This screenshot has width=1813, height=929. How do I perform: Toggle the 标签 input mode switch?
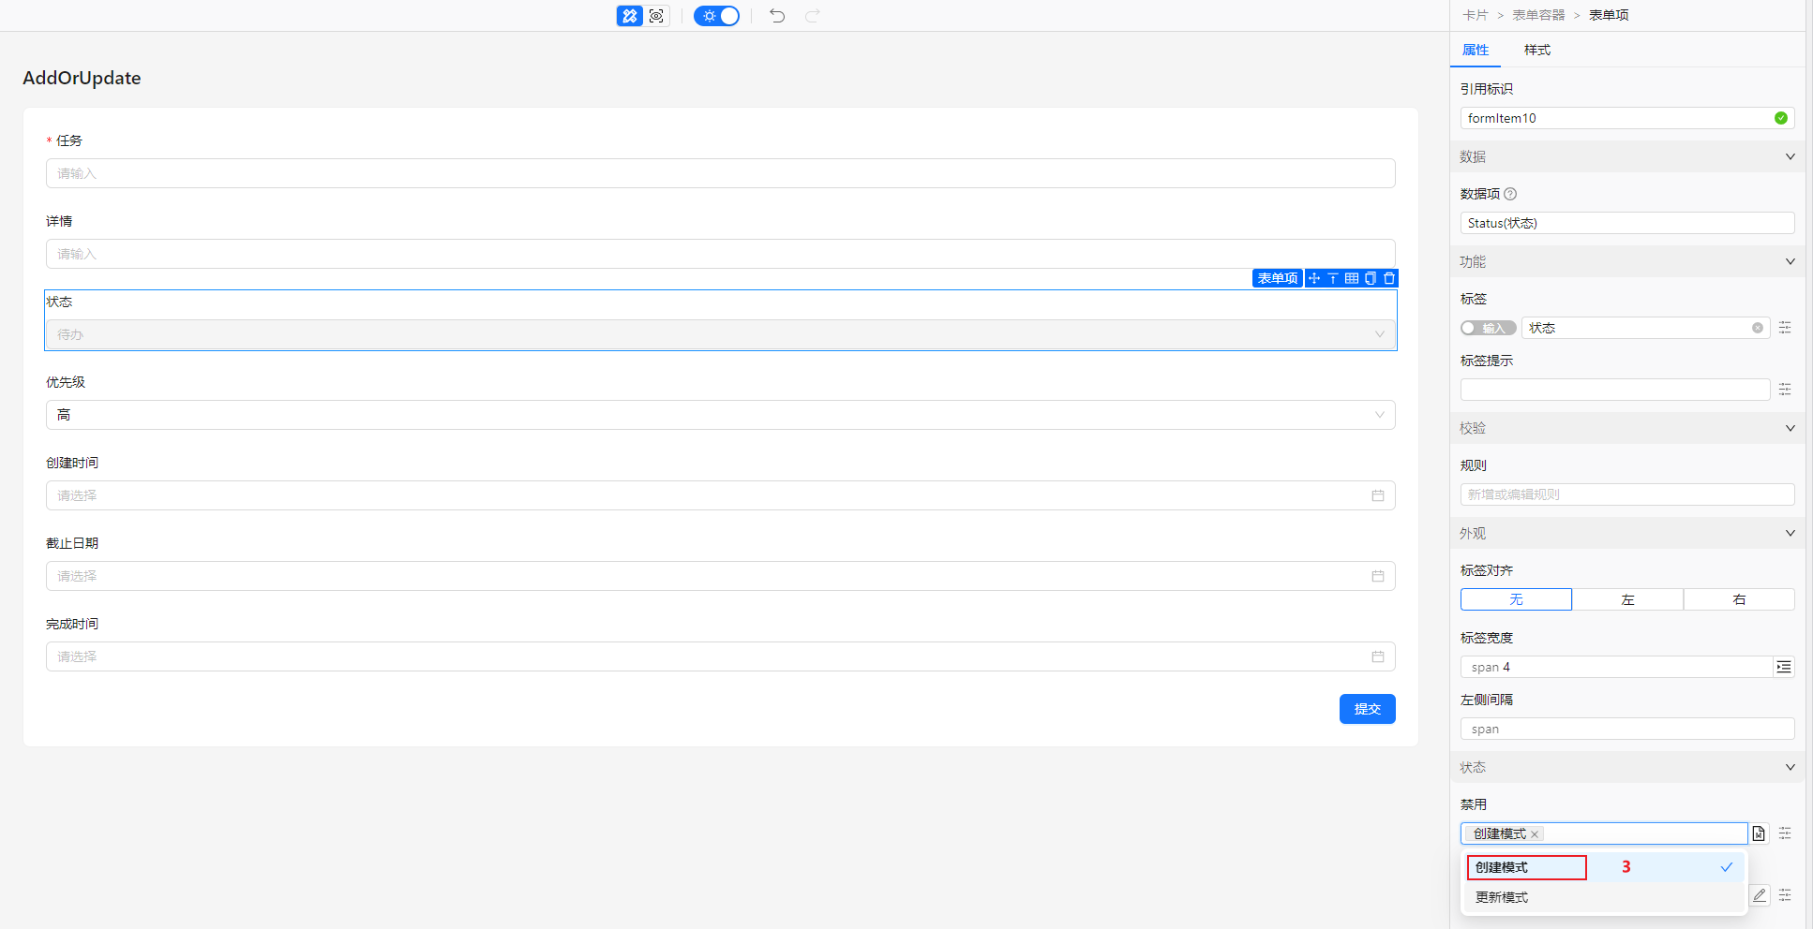1488,328
